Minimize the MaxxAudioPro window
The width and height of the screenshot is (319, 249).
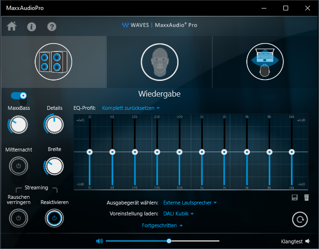click(x=264, y=8)
